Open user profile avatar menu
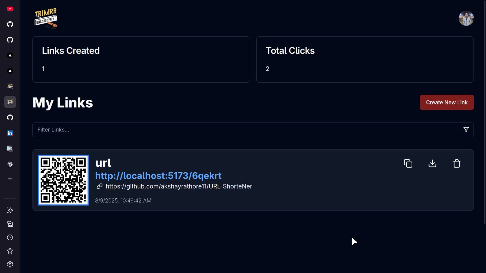Viewport: 486px width, 273px height. coord(466,18)
